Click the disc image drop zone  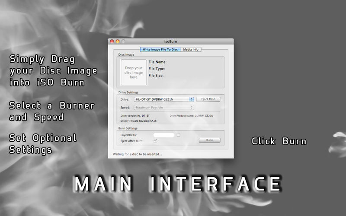[134, 72]
